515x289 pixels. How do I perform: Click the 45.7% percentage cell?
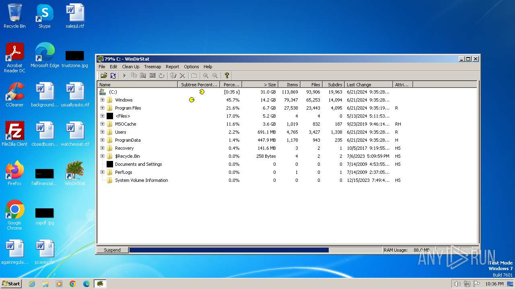pos(233,100)
